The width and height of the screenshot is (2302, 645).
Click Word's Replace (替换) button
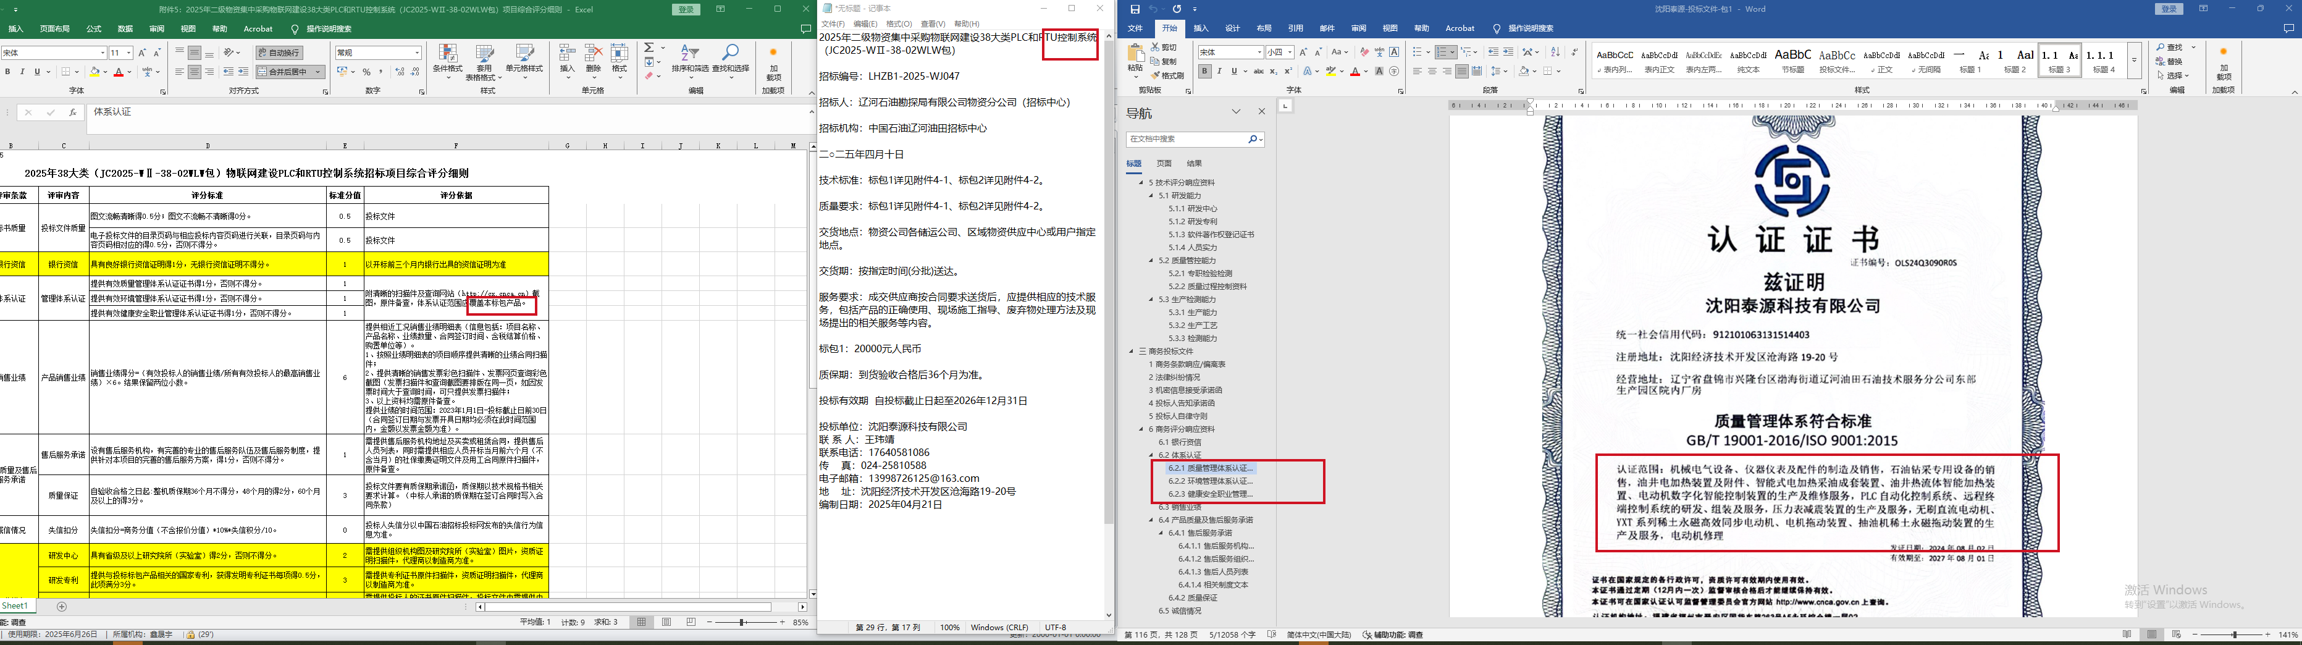click(x=2169, y=62)
